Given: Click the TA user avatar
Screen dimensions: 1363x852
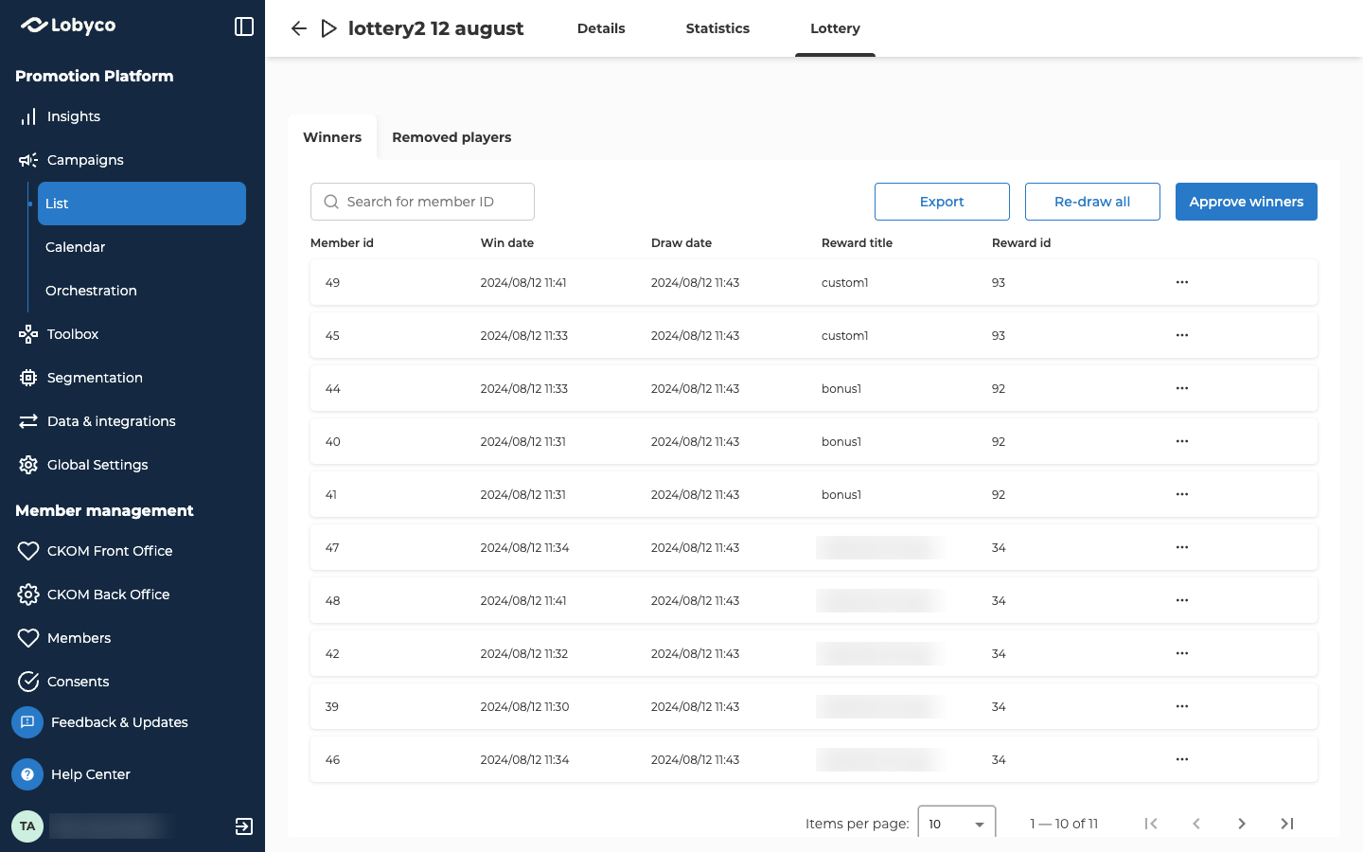Looking at the screenshot, I should tap(27, 826).
